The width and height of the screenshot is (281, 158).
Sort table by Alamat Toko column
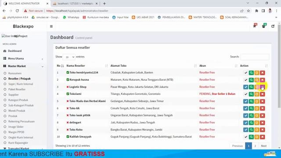tap(153, 66)
